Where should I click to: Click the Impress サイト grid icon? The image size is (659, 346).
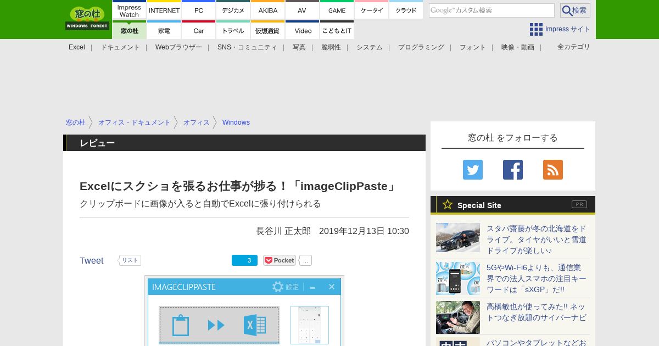(x=536, y=29)
